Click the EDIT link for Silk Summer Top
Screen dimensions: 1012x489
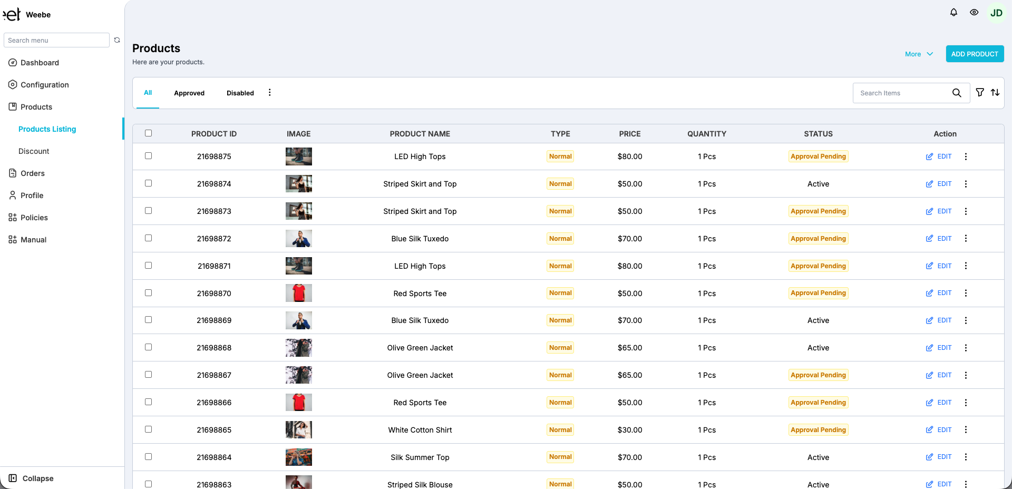click(x=944, y=457)
